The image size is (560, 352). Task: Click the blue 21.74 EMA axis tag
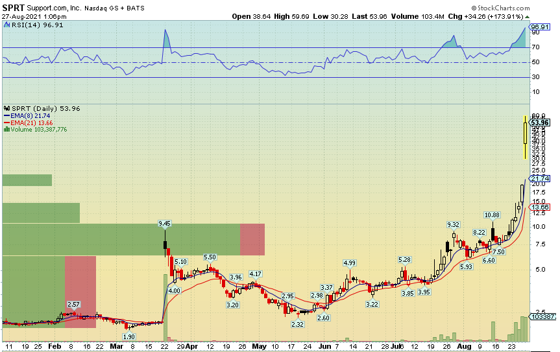coord(540,178)
